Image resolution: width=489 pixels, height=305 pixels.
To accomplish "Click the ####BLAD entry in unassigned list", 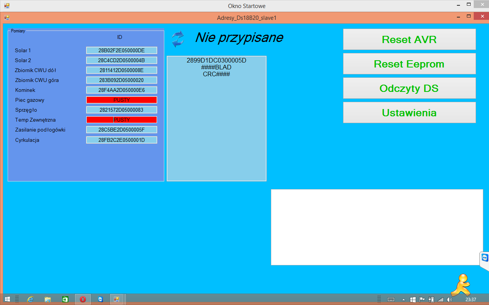I will coord(216,67).
